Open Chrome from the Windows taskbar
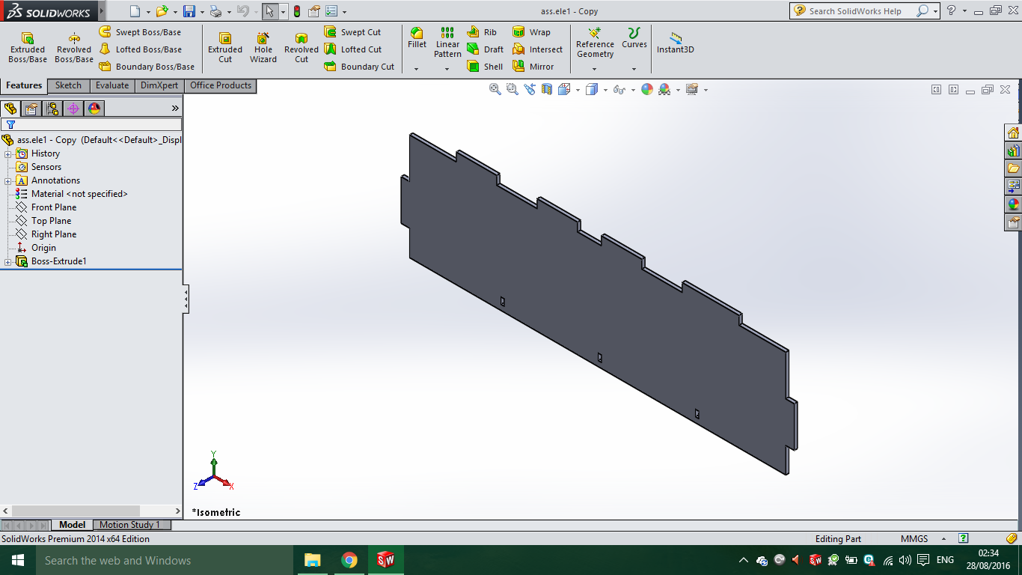Image resolution: width=1022 pixels, height=575 pixels. point(349,560)
